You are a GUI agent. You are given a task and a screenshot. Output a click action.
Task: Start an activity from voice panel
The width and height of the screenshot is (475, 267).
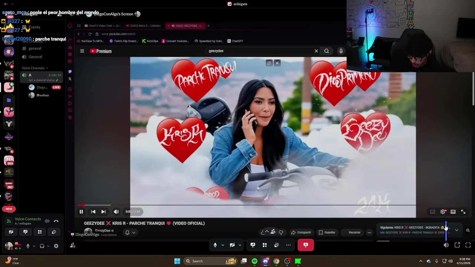[40, 232]
